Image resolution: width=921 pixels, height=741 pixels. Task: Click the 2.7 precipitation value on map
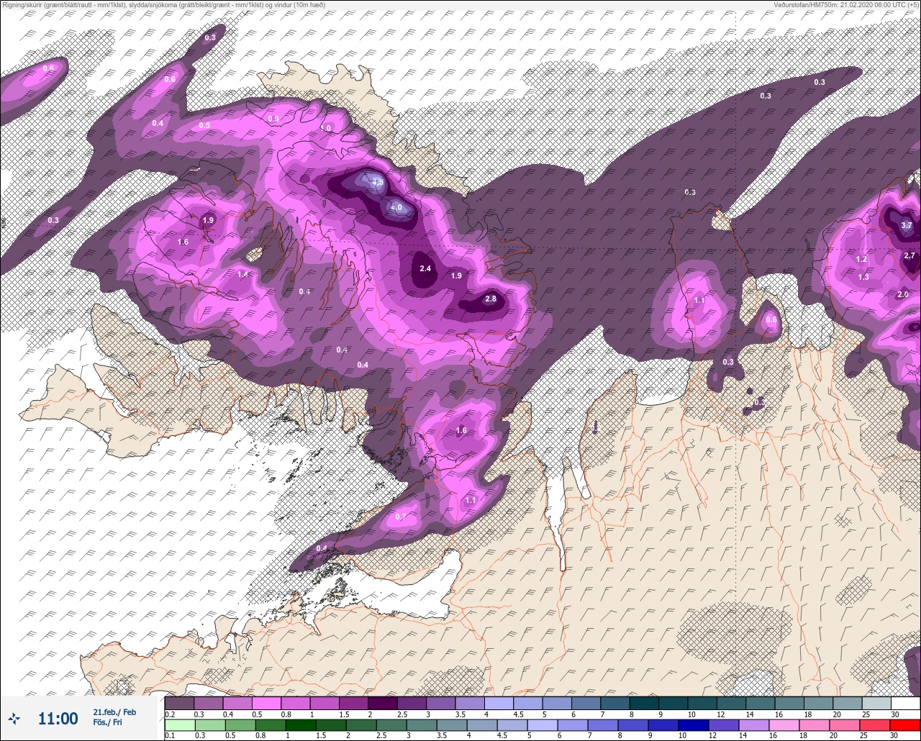(x=909, y=255)
